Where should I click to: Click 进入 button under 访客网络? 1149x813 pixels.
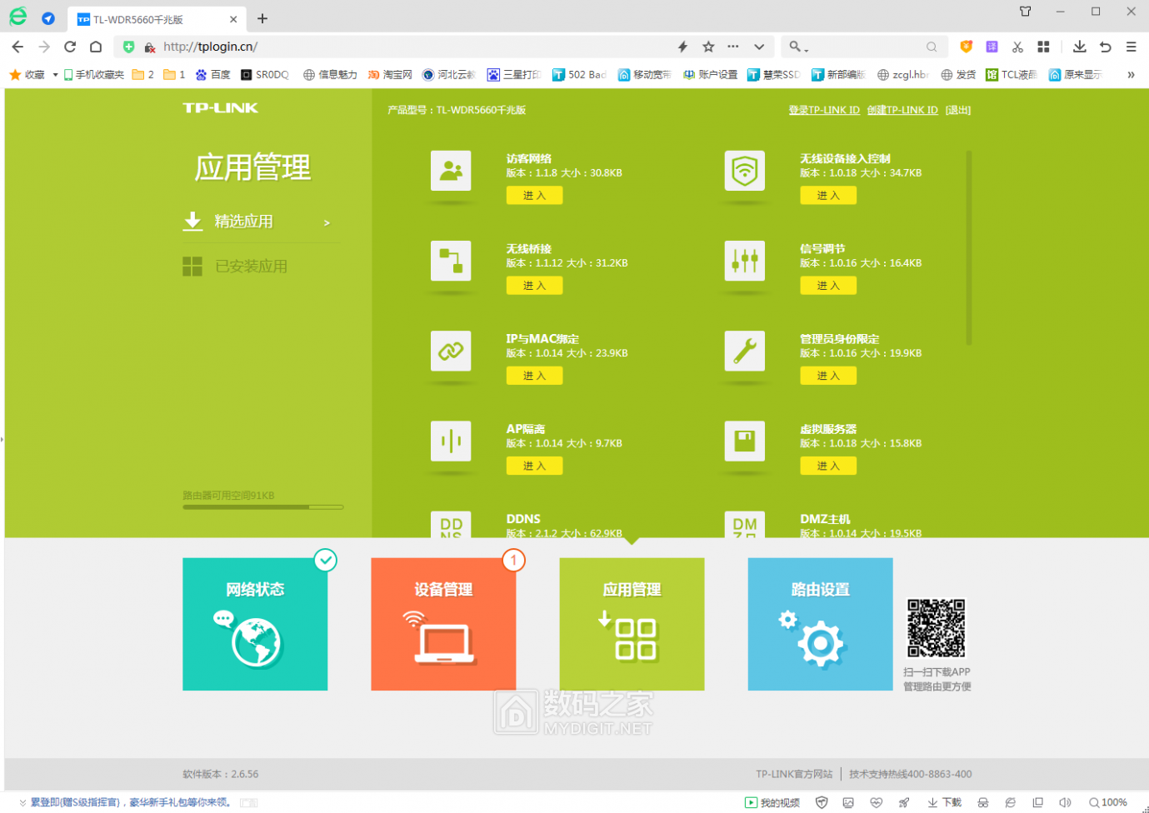(x=534, y=196)
